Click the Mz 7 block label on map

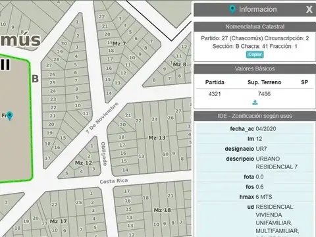click(x=119, y=43)
